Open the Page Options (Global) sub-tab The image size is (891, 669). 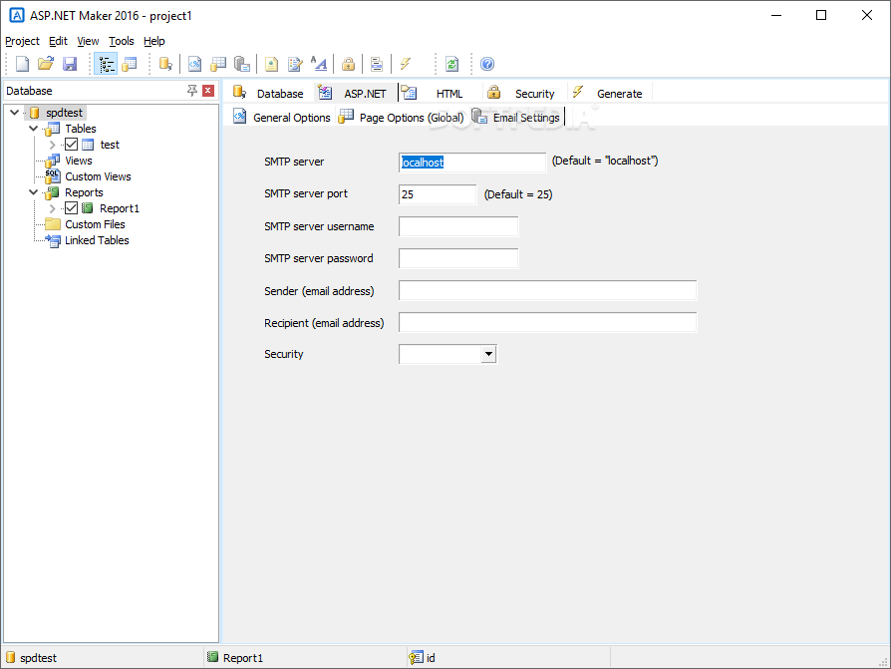coord(402,117)
